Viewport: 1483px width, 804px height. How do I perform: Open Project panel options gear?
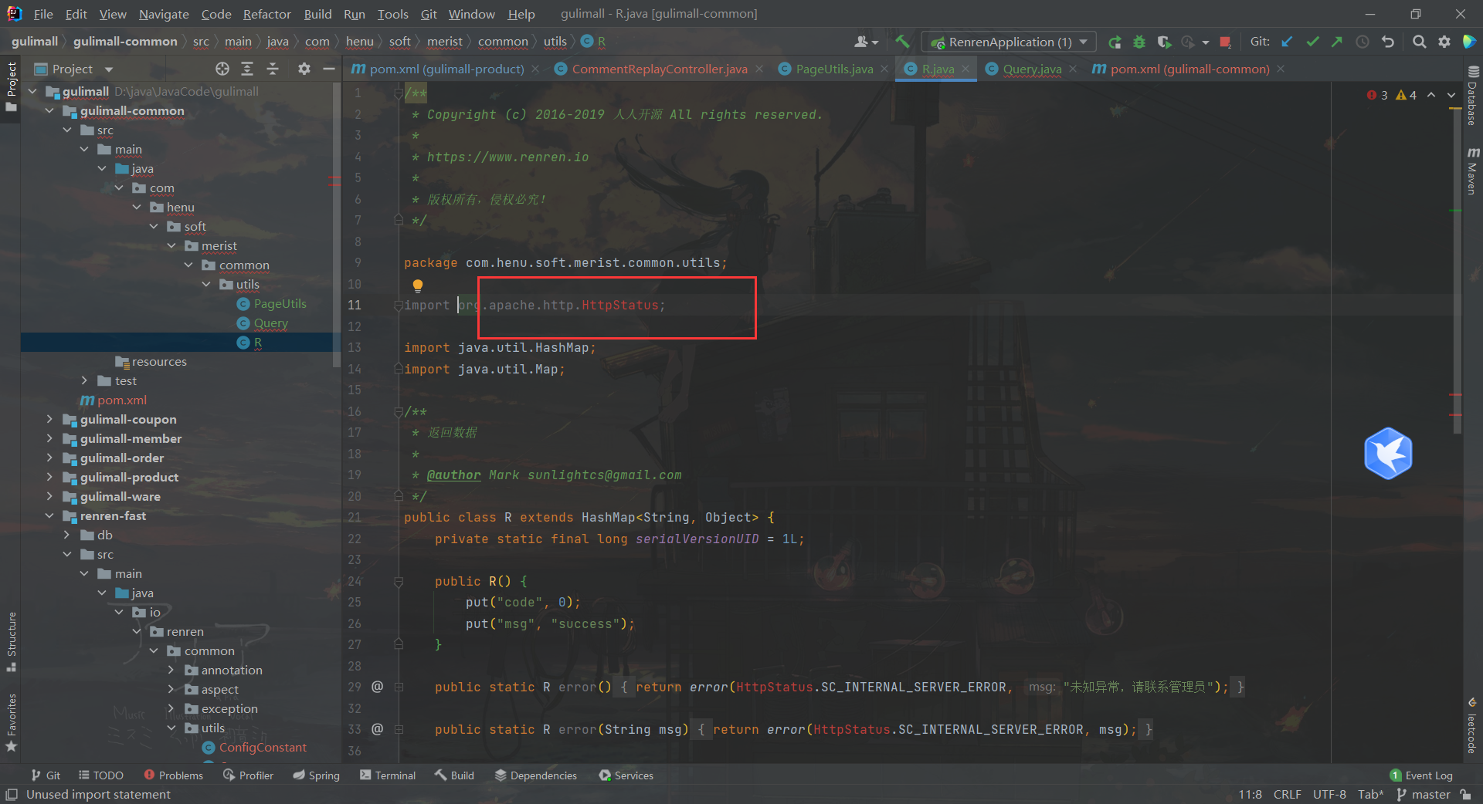click(x=304, y=69)
